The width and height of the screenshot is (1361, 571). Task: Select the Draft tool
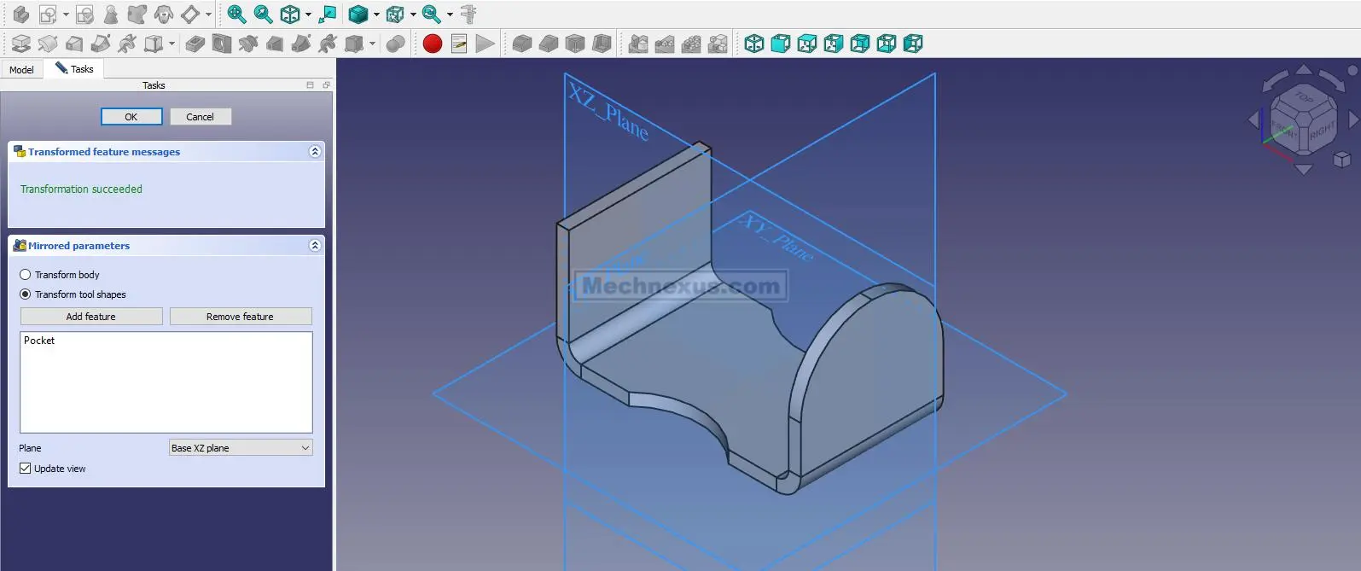pyautogui.click(x=575, y=44)
